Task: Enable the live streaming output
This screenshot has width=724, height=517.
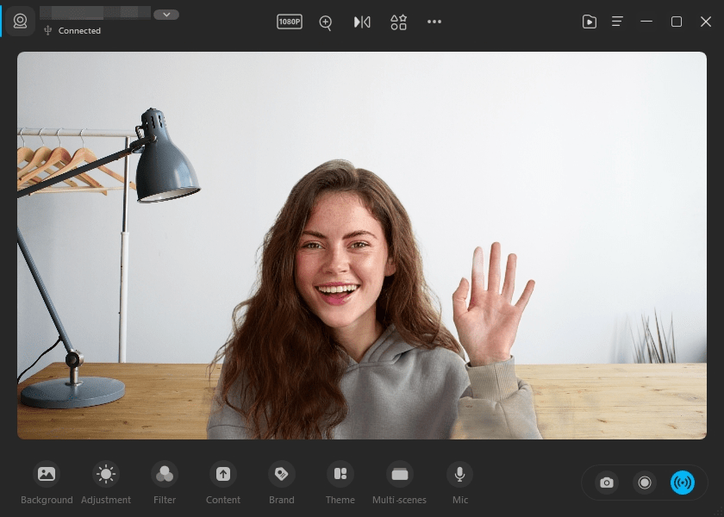Action: pyautogui.click(x=683, y=483)
